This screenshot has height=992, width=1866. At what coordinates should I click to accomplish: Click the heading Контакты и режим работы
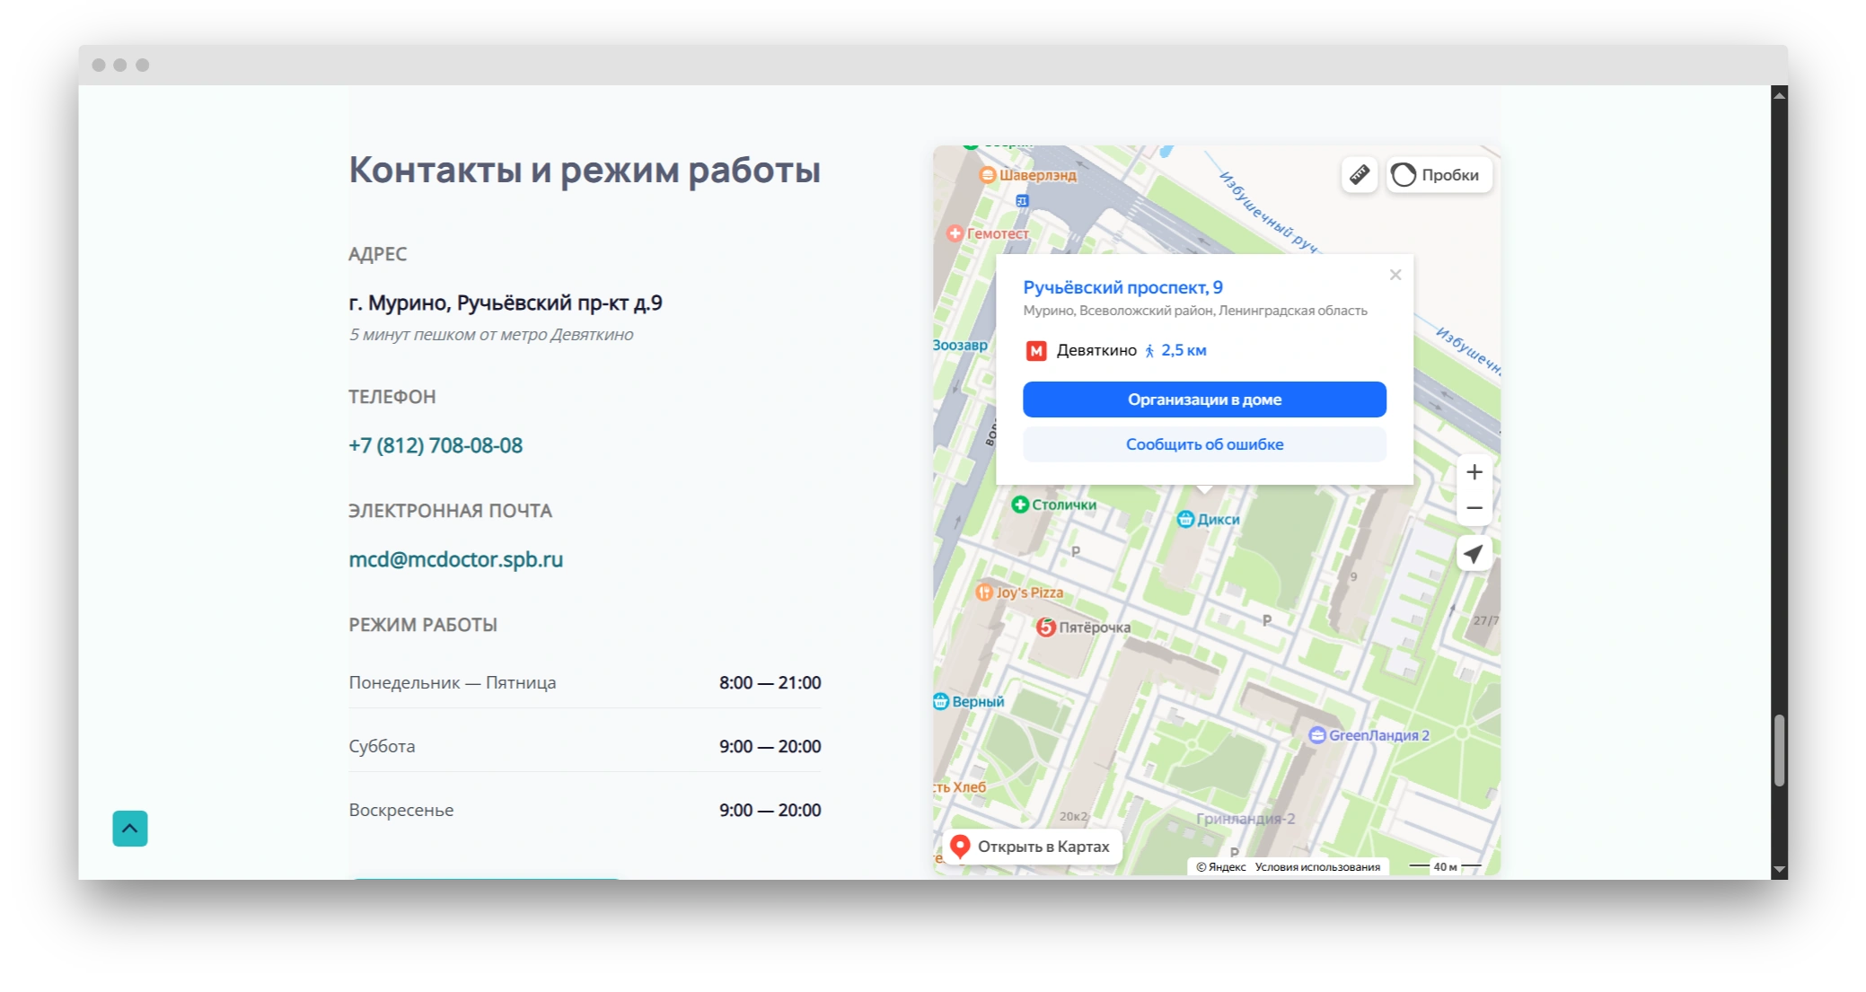tap(585, 170)
